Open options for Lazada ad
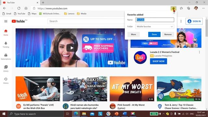Viewport: 208px width, 117px height. point(199,52)
